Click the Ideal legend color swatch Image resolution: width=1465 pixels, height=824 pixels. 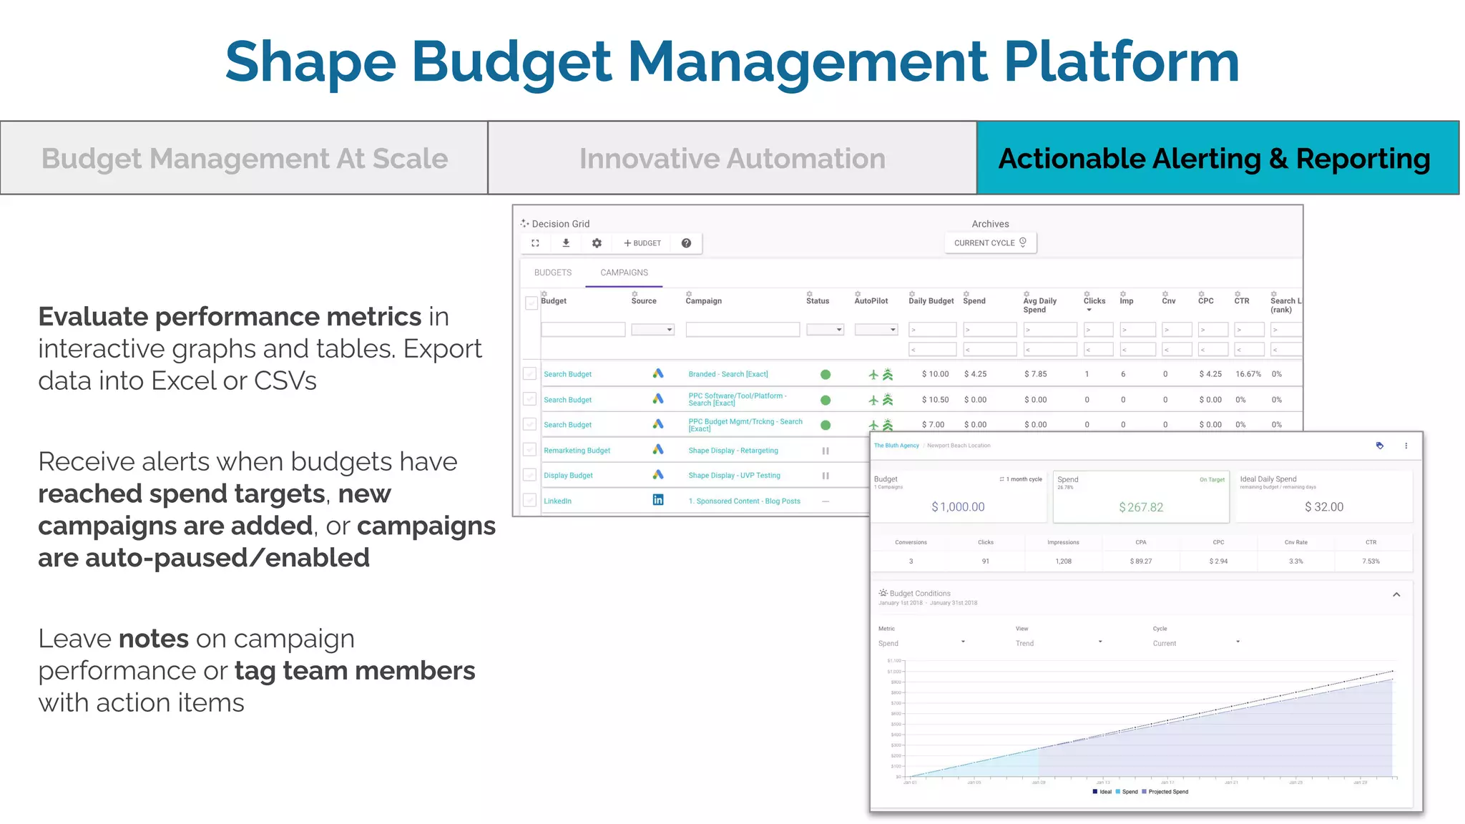[1095, 792]
